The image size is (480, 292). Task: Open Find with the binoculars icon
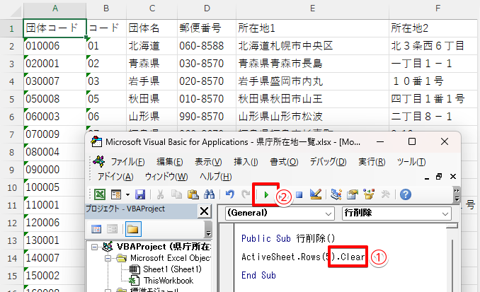click(x=210, y=194)
